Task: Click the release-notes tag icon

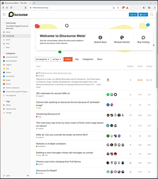Action: click(x=4, y=109)
